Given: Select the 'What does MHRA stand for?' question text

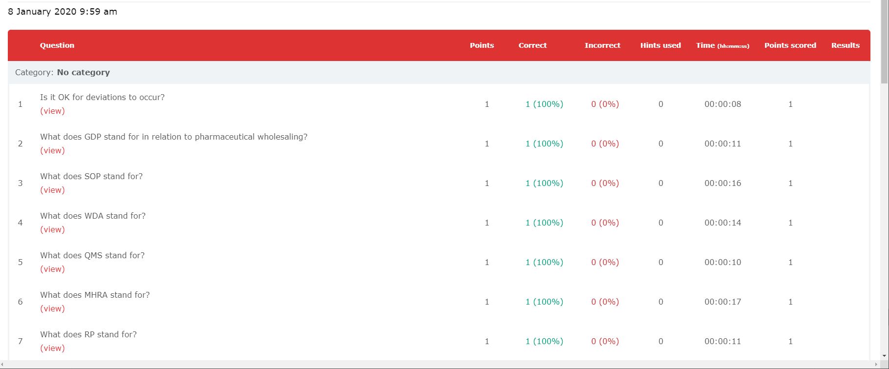Looking at the screenshot, I should click(95, 295).
